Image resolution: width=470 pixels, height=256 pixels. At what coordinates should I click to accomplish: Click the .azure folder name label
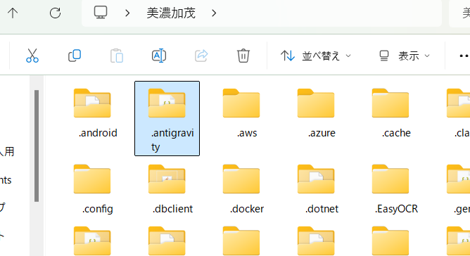coord(322,133)
